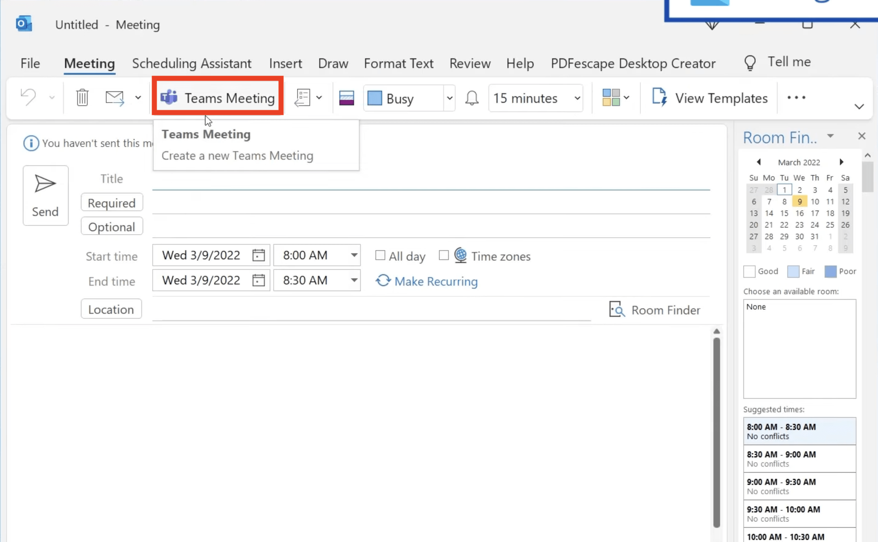Image resolution: width=878 pixels, height=542 pixels.
Task: Click the Forward envelope icon
Action: 114,98
